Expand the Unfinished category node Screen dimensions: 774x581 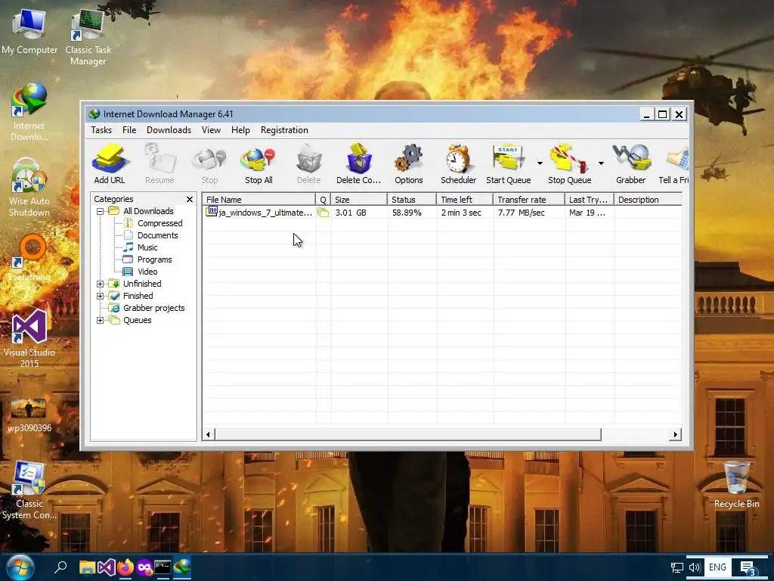[101, 284]
